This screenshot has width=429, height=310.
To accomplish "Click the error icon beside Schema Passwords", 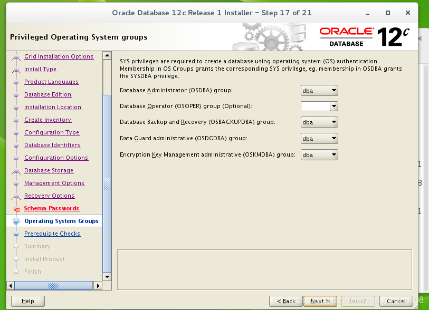I will [x=16, y=209].
